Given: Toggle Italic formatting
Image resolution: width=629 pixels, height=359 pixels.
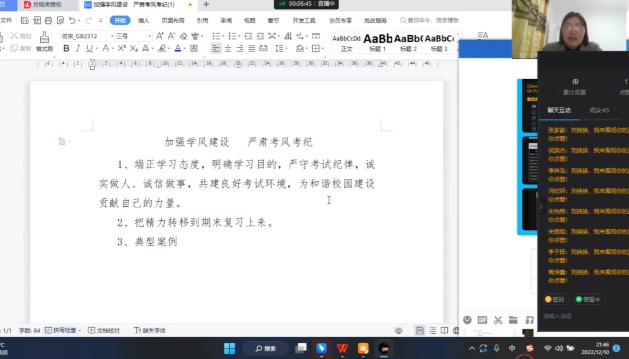Looking at the screenshot, I should coord(78,48).
